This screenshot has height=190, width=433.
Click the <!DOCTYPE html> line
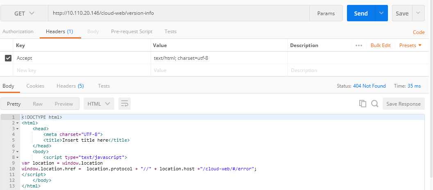[42, 118]
